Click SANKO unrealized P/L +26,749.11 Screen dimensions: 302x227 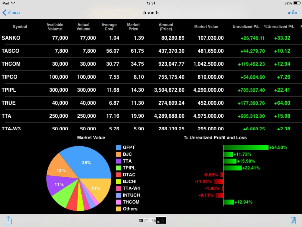pos(252,38)
